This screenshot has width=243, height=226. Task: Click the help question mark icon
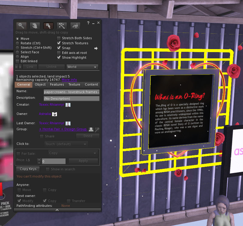(88, 23)
